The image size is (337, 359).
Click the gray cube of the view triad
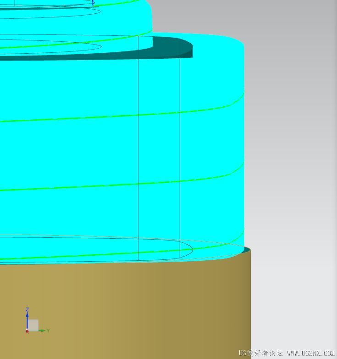tap(33, 325)
